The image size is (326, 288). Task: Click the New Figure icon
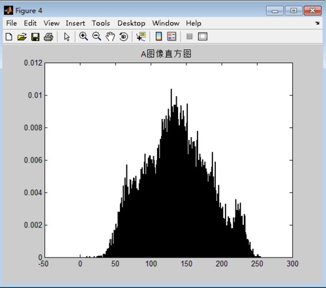[x=9, y=36]
